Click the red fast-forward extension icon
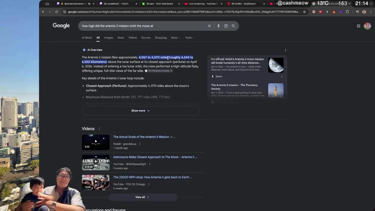 [314, 12]
